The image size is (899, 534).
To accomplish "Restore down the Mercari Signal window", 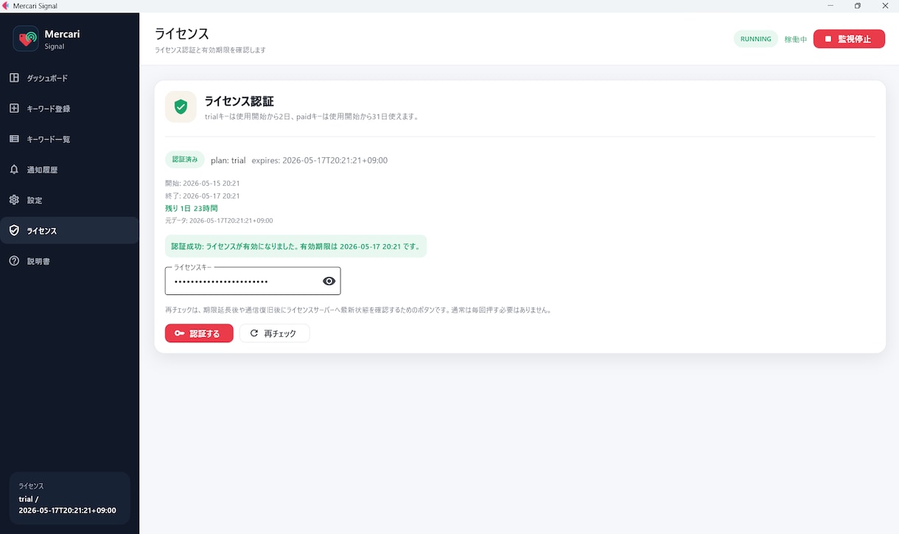I will pyautogui.click(x=858, y=6).
